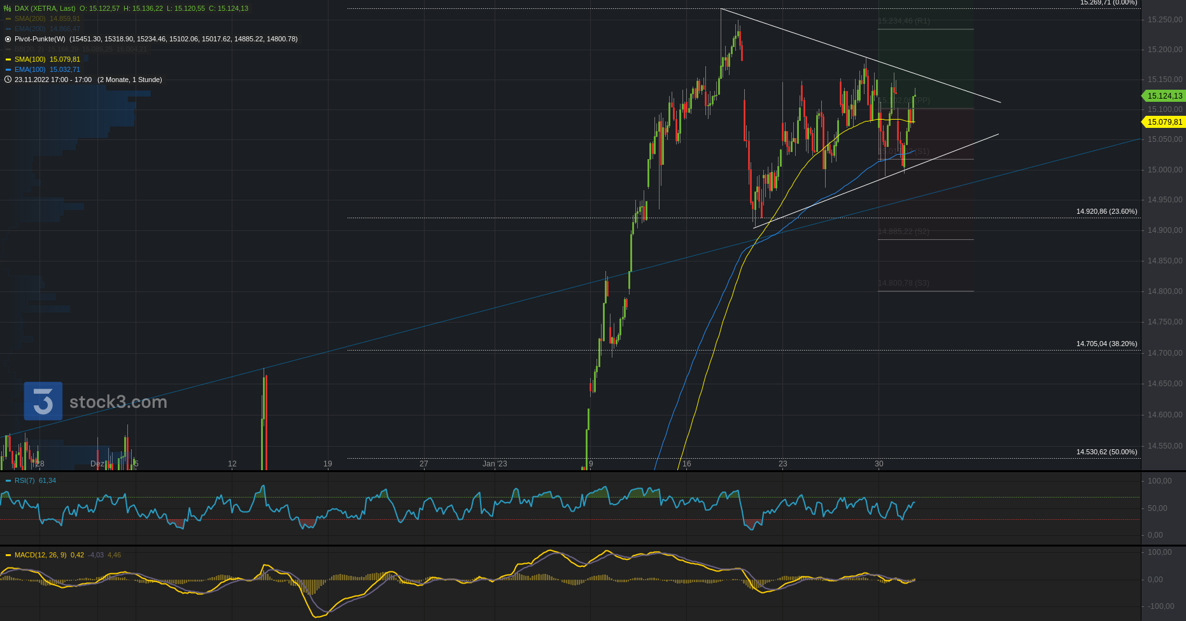Click the green 15.124,13 current price tag
Image resolution: width=1186 pixels, height=621 pixels.
[x=1164, y=96]
